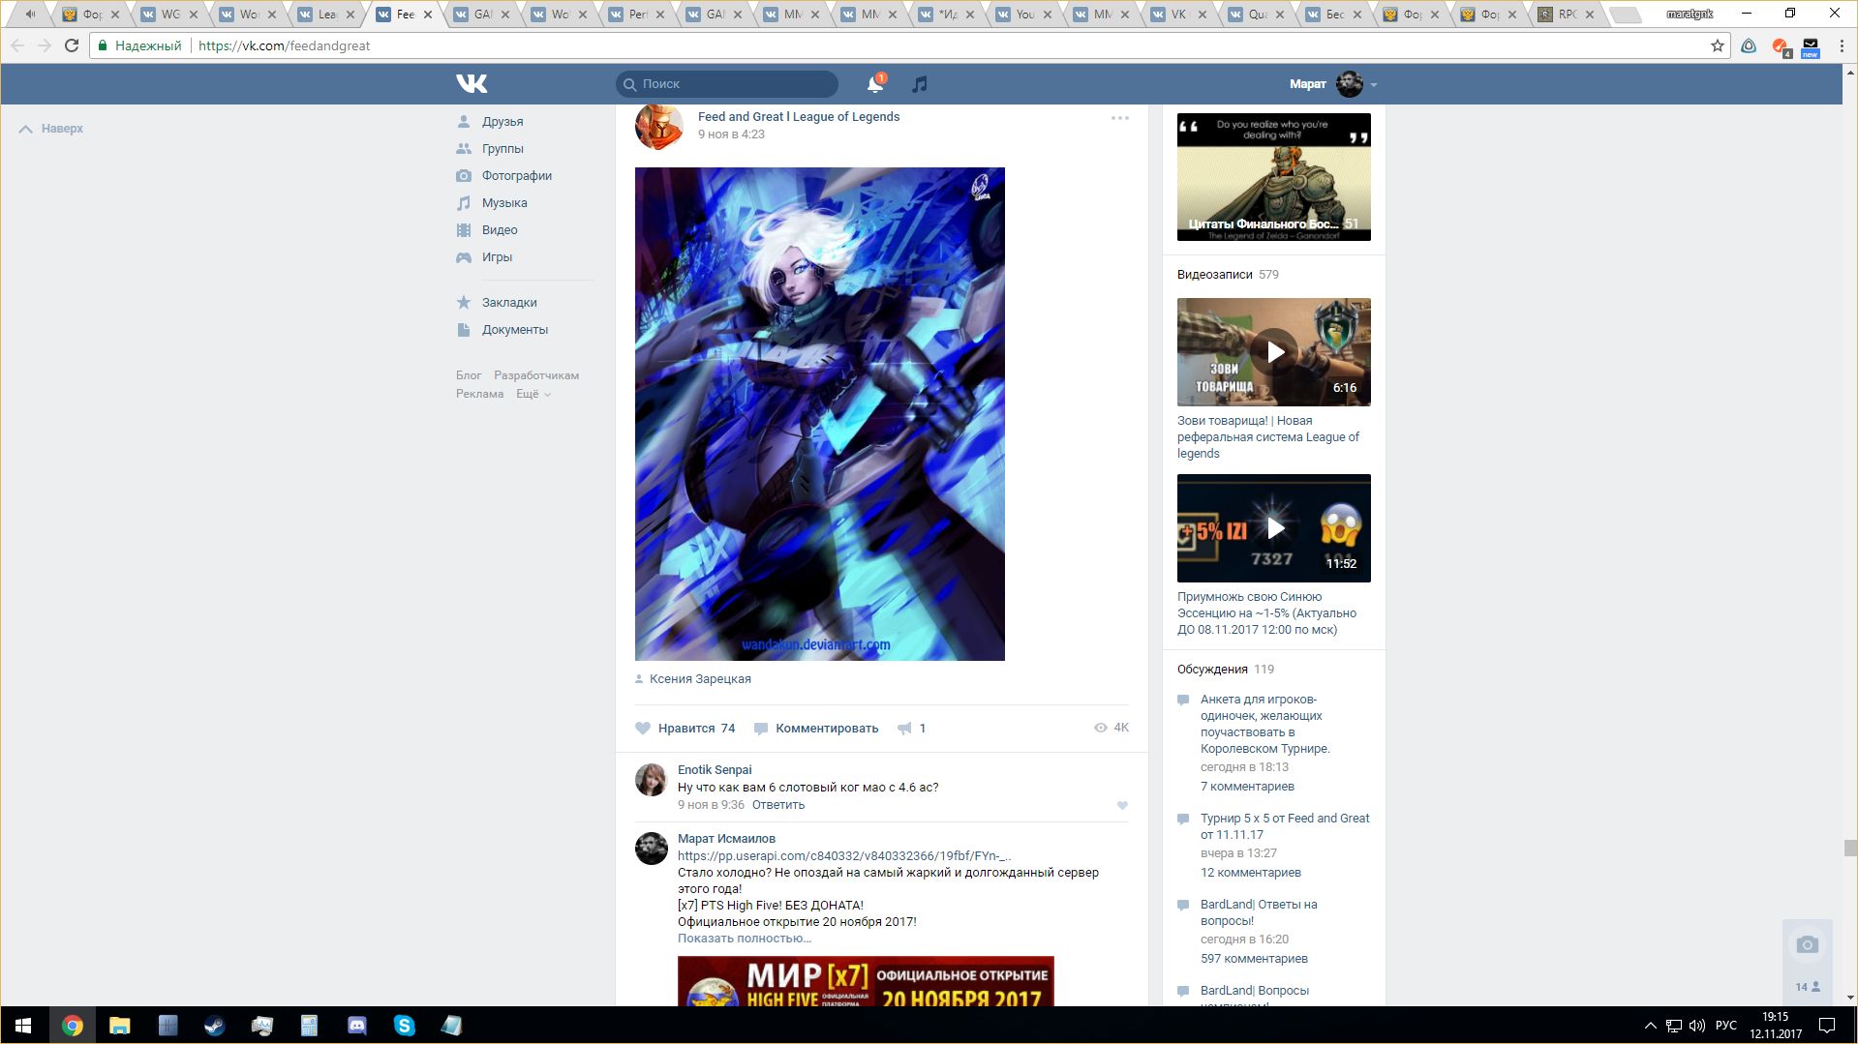The image size is (1858, 1044).
Task: Open the blue-haired character artwork image
Action: pyautogui.click(x=820, y=414)
